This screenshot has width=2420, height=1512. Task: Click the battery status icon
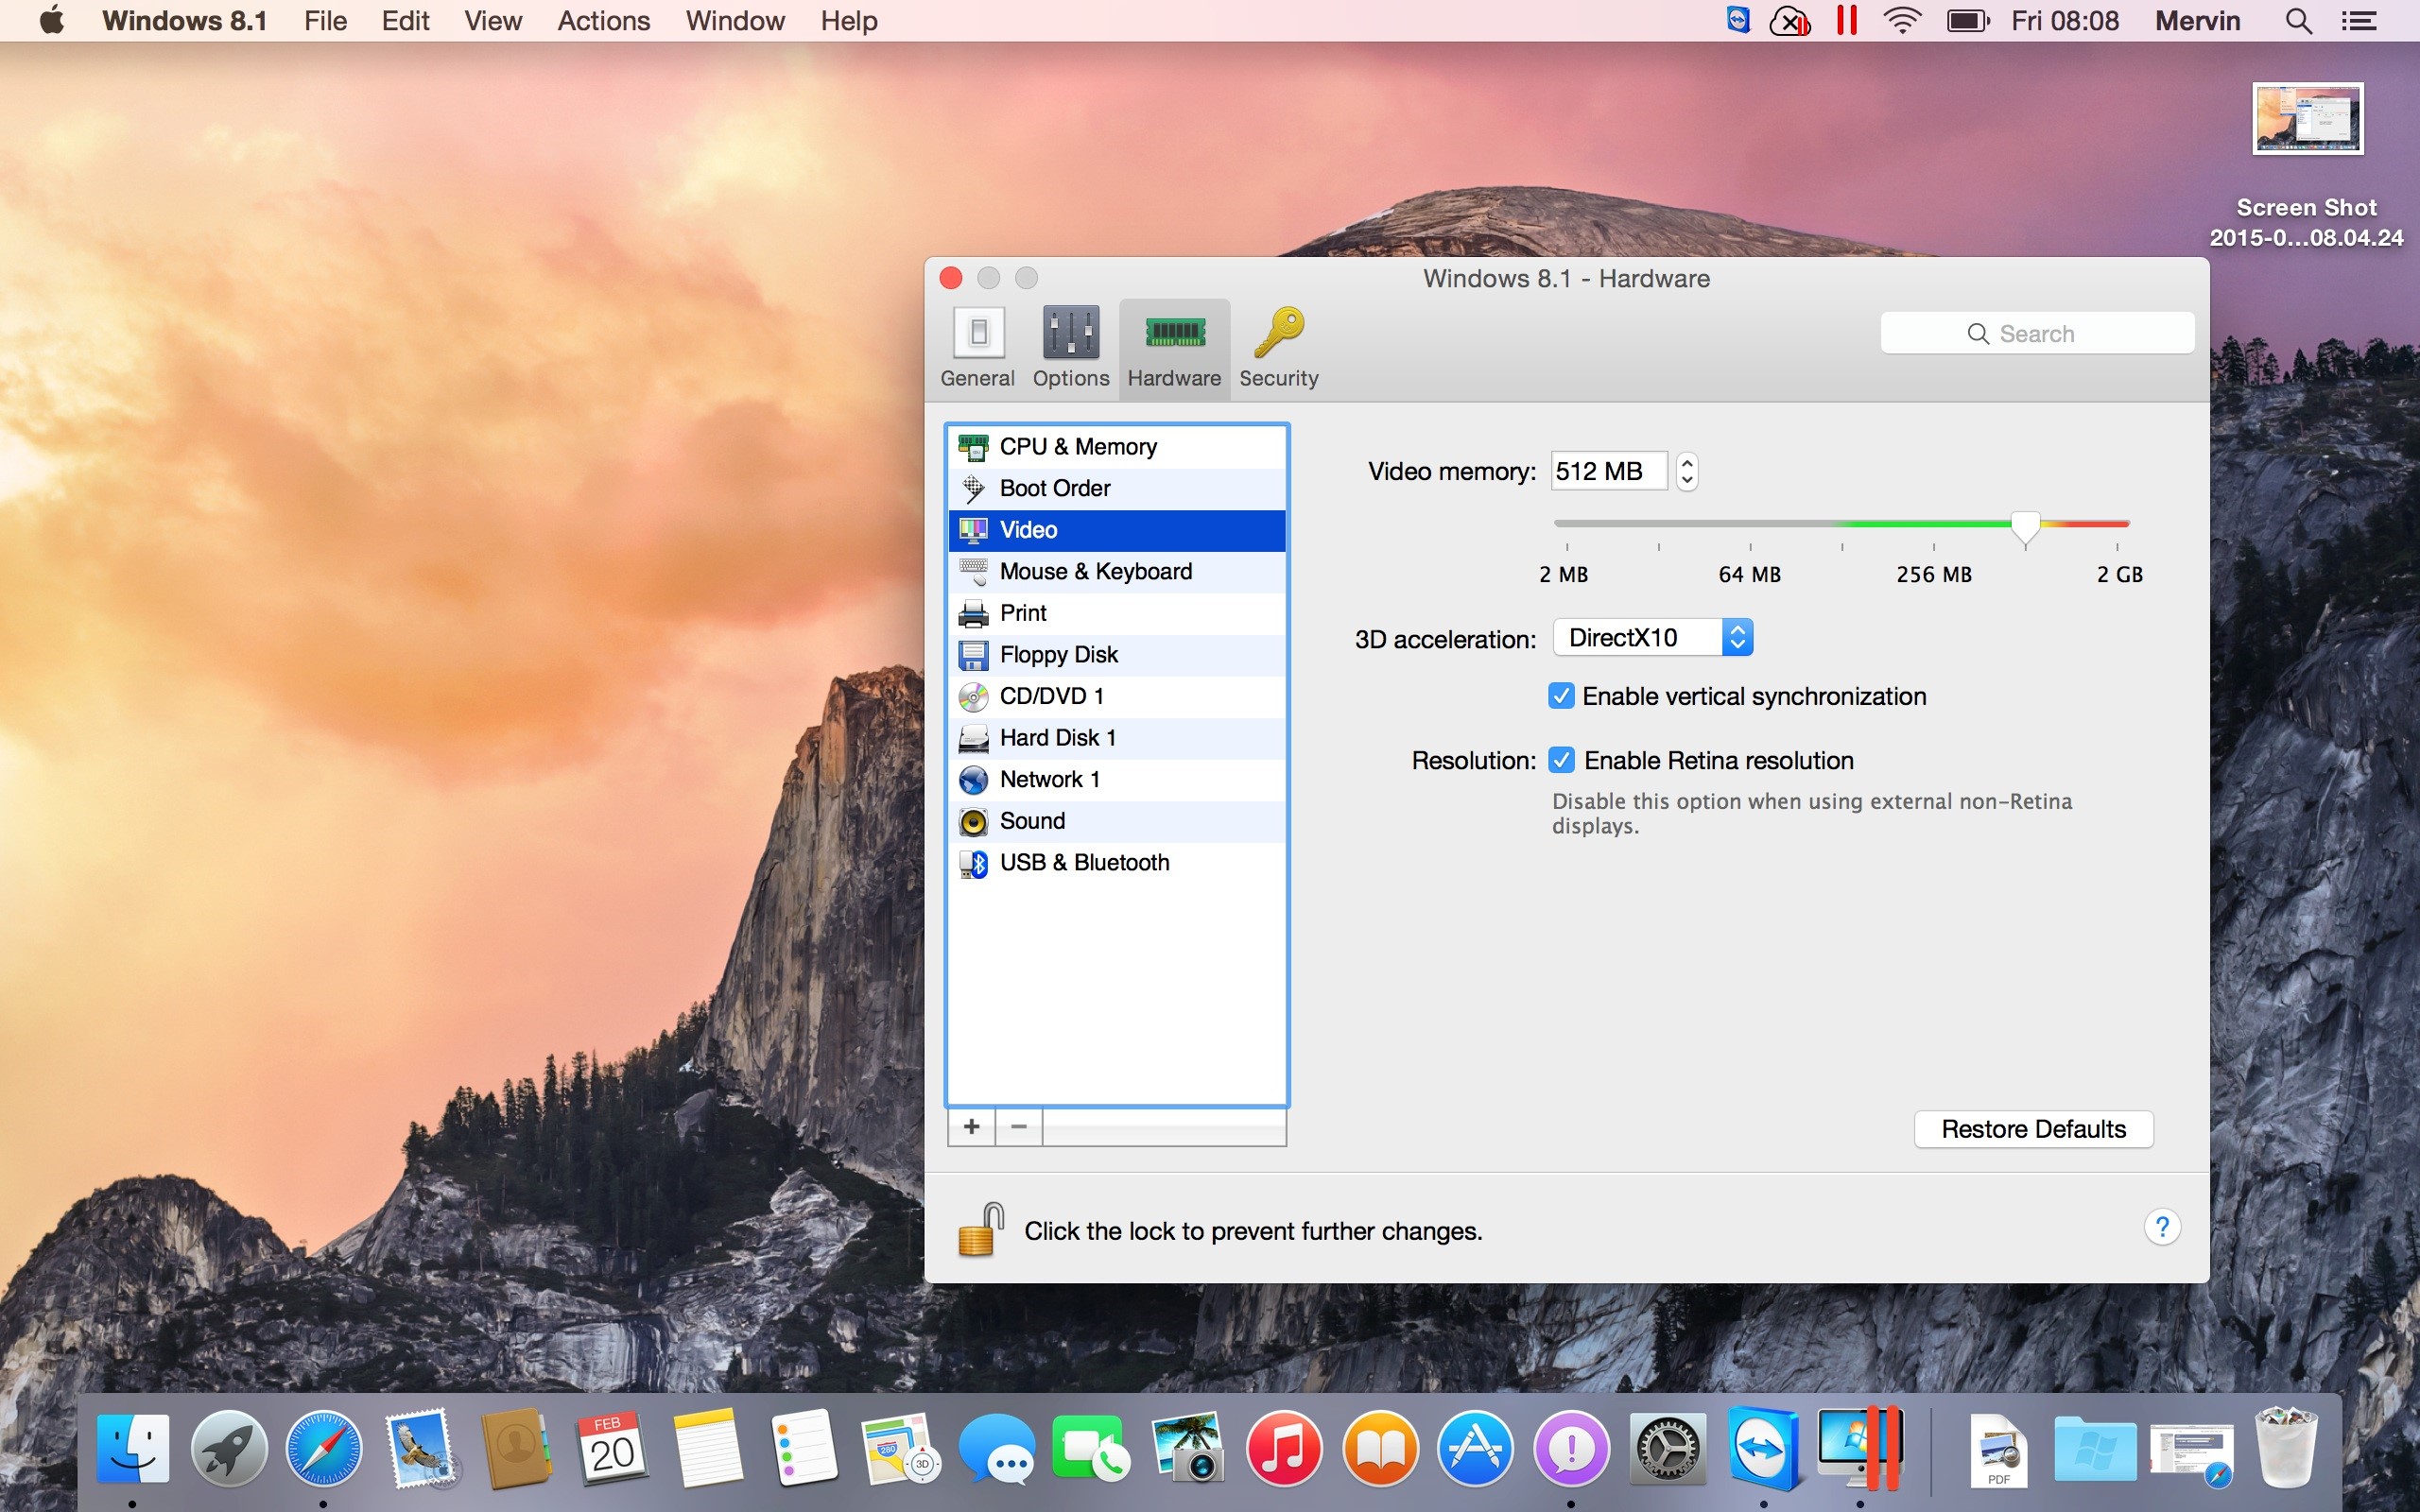1968,20
